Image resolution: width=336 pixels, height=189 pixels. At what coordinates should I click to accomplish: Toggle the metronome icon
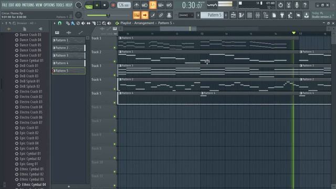136,5
